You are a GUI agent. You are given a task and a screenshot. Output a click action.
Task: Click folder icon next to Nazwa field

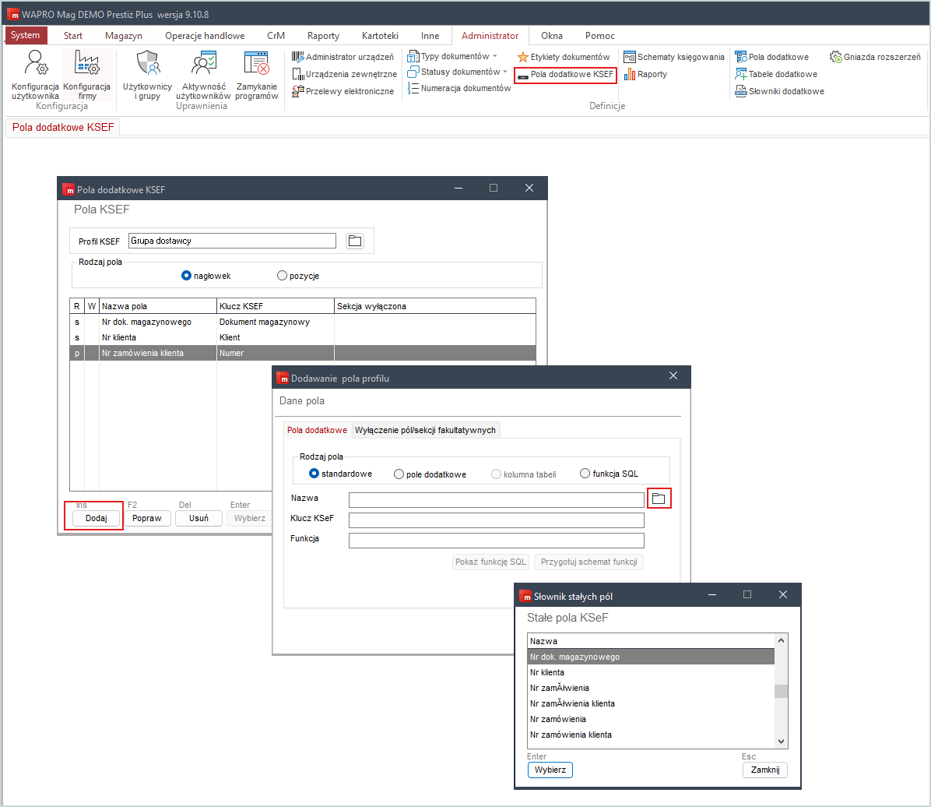point(659,499)
